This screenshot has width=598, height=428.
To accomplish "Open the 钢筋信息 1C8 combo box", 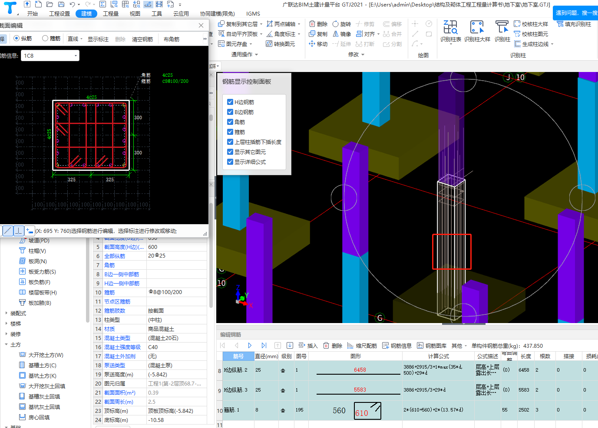I will [50, 56].
